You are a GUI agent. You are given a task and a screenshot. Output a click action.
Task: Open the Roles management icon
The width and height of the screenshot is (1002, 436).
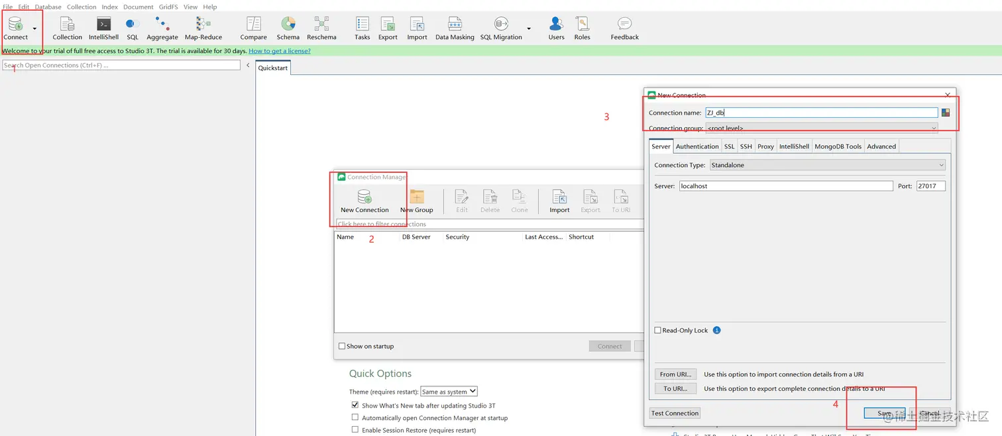[x=583, y=28]
